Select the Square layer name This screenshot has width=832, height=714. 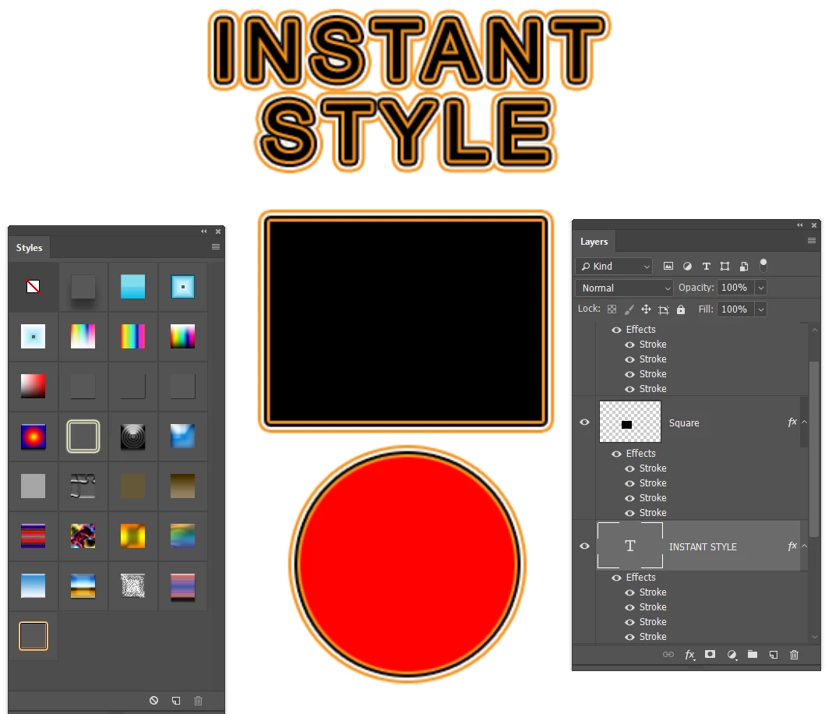(x=684, y=423)
